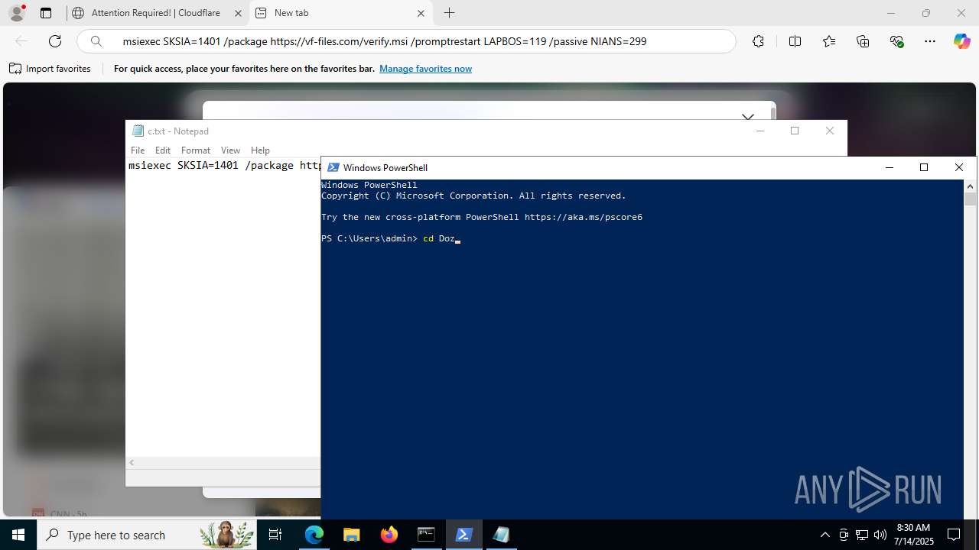
Task: Open File Explorer from taskbar
Action: (x=351, y=535)
